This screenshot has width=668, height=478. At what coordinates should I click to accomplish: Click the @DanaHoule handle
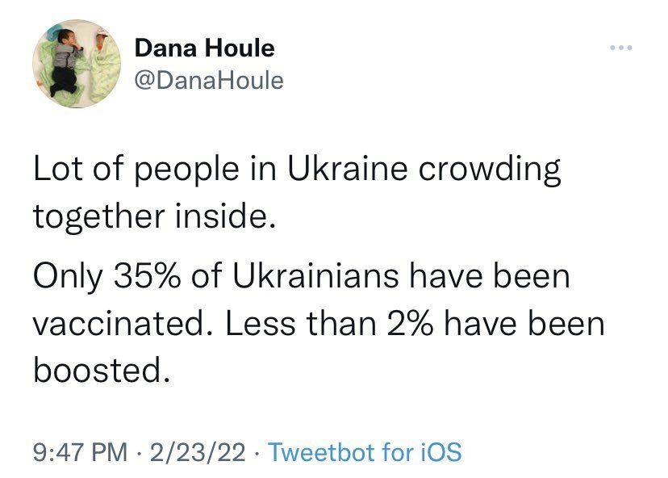[x=209, y=81]
